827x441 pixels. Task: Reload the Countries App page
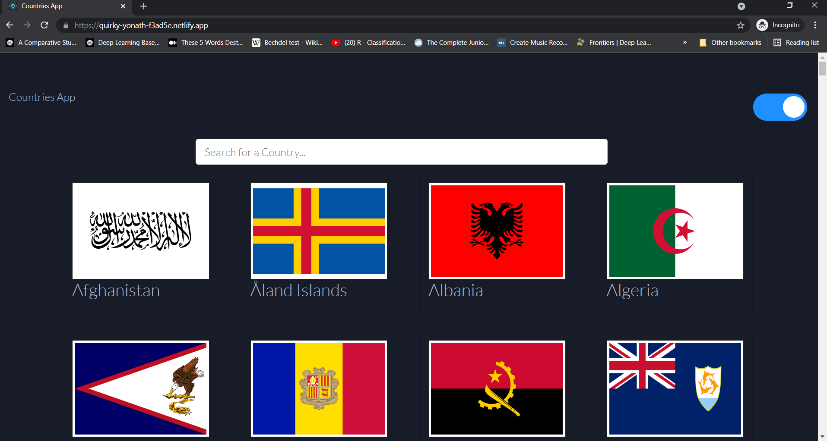[44, 25]
